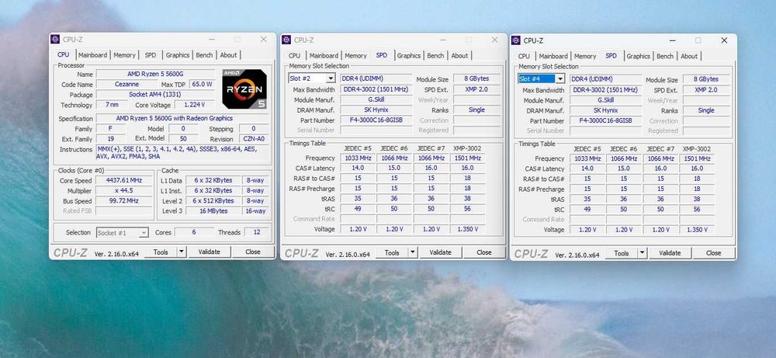Click the CPU-Z app icon in the right window title bar
Screen dimensions: 776x358
516,40
